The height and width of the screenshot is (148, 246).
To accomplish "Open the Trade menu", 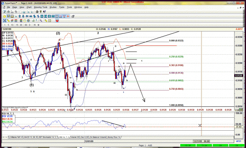I will [62, 7].
